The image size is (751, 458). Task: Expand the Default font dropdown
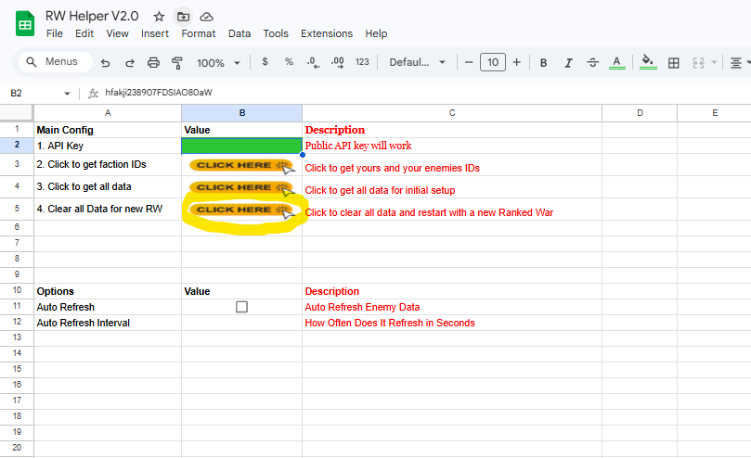coord(417,62)
